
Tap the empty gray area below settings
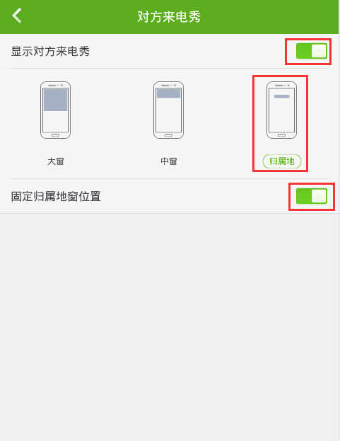pos(168,326)
